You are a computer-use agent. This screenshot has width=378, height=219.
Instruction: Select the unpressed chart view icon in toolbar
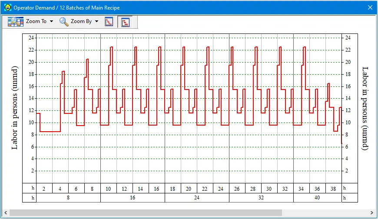click(109, 21)
